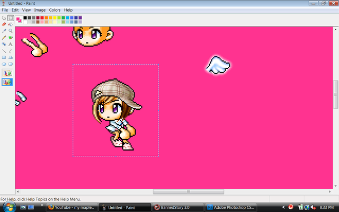Open the volume tray icon
The image size is (339, 212).
pos(313,207)
